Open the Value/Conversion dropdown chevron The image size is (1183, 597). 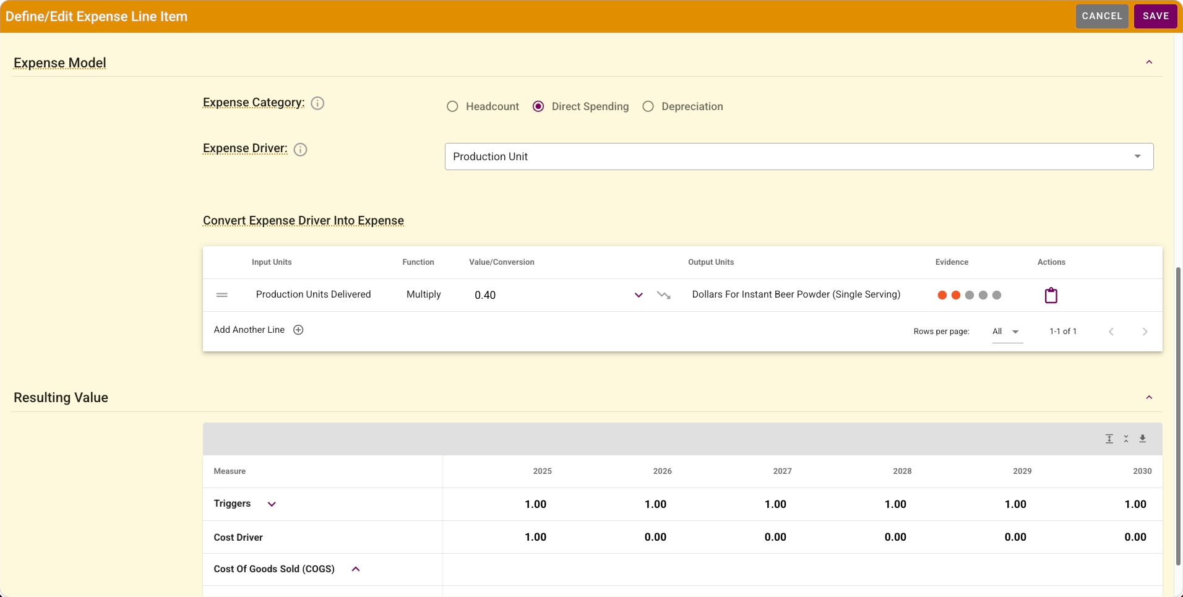tap(639, 295)
